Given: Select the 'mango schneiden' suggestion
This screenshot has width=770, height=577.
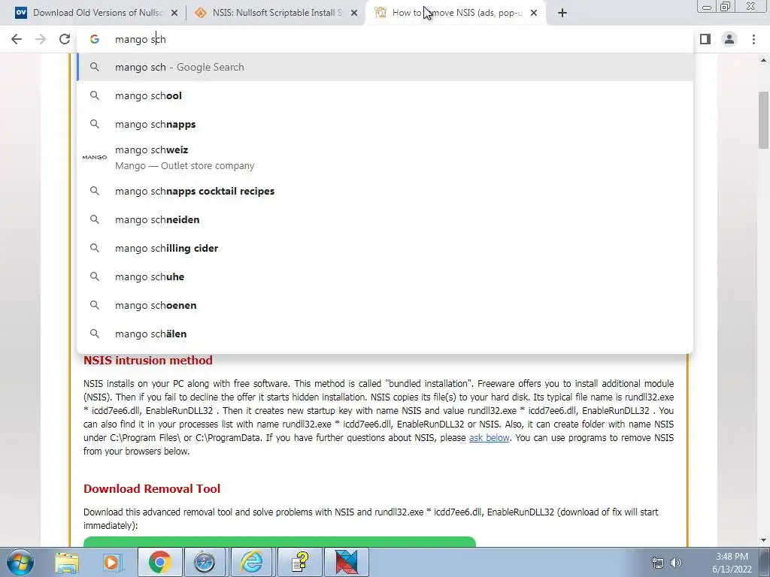Looking at the screenshot, I should (385, 220).
